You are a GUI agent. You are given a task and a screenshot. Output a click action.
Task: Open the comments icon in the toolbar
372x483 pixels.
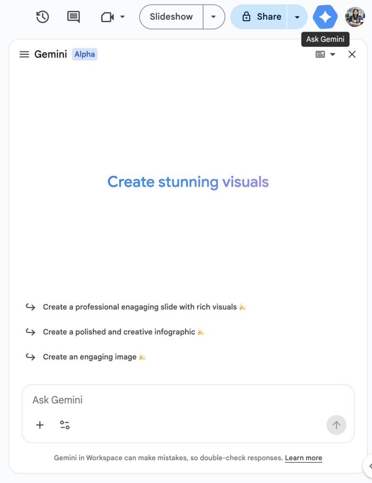pyautogui.click(x=73, y=17)
